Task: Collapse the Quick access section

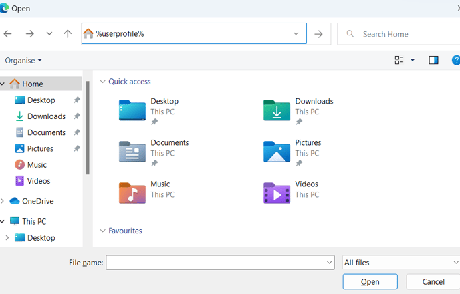Action: (102, 82)
